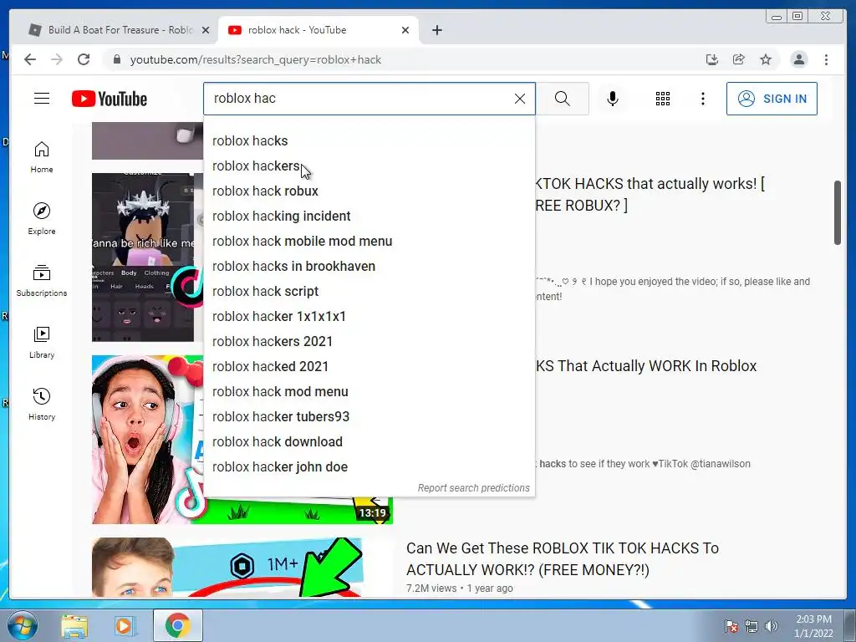Pick suggestion "roblox hacker 1x1x1x1"
The height and width of the screenshot is (642, 856).
click(x=369, y=317)
